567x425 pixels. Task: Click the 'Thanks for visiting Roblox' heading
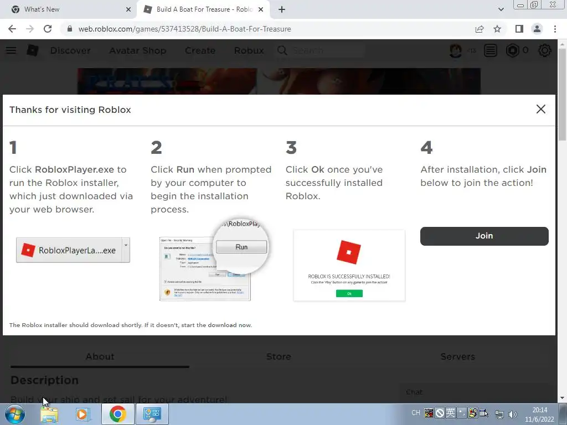click(x=70, y=110)
